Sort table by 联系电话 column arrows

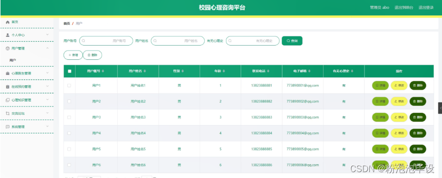[268, 71]
